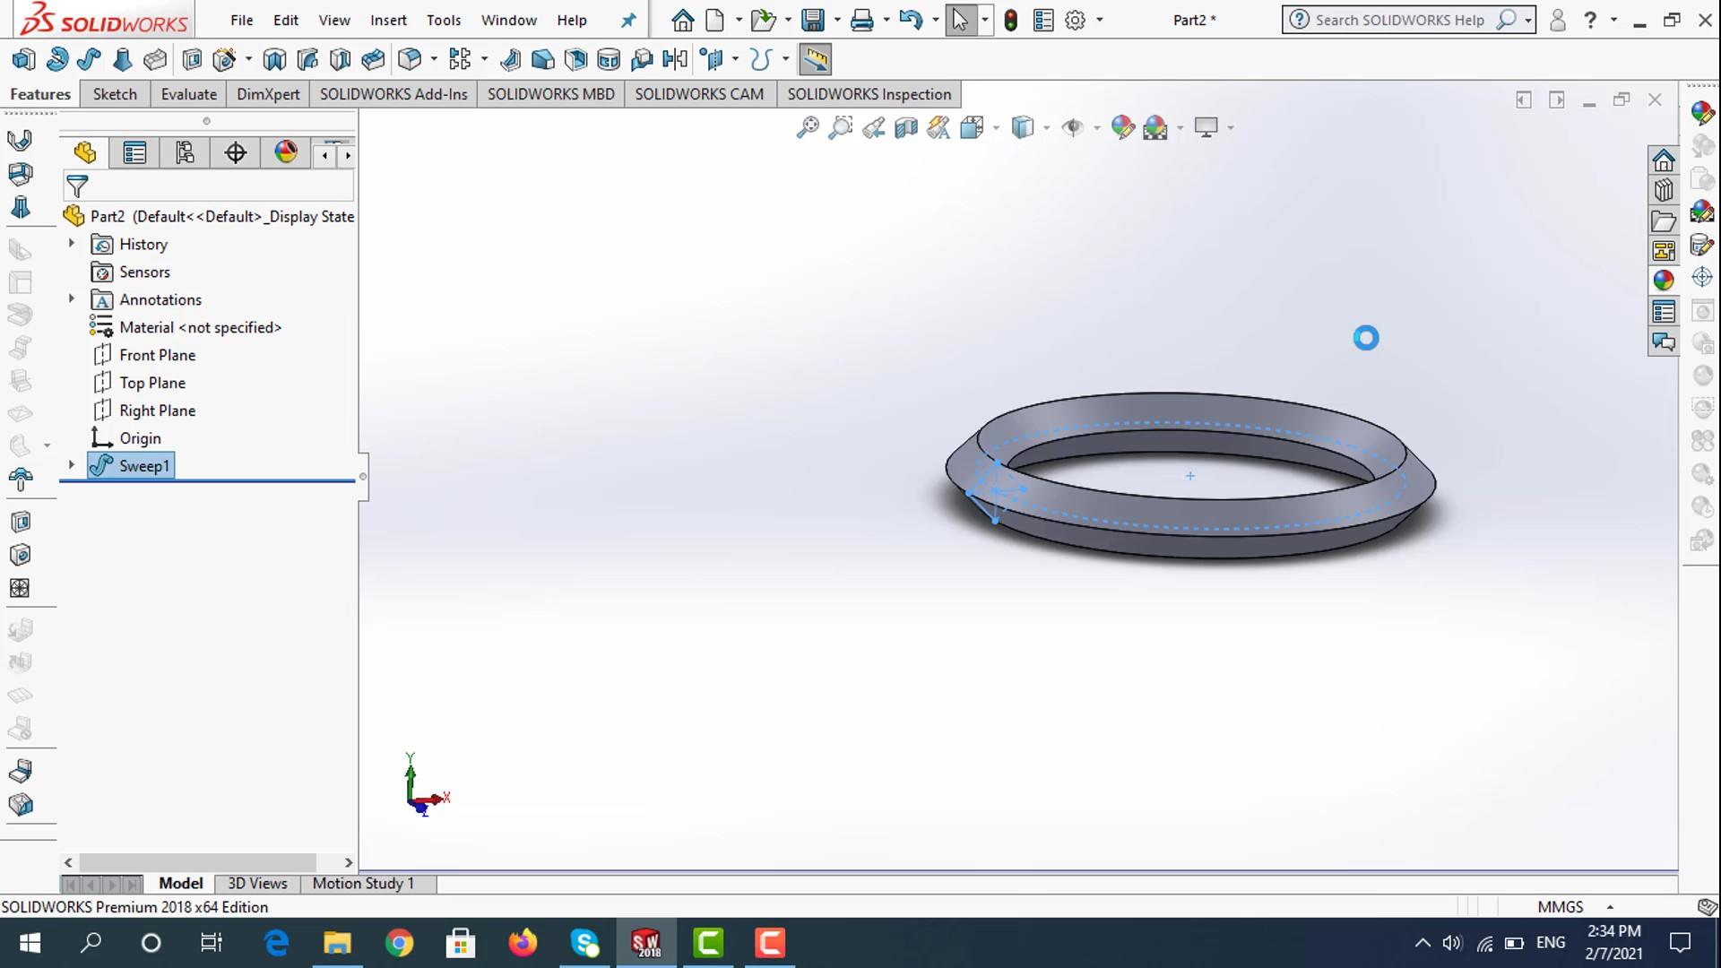Screen dimensions: 1721x968
Task: Open the Motion Study 1 tab
Action: click(363, 883)
